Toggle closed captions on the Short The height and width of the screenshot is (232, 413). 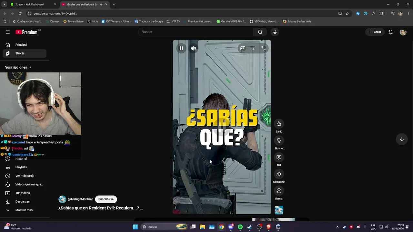pyautogui.click(x=243, y=48)
